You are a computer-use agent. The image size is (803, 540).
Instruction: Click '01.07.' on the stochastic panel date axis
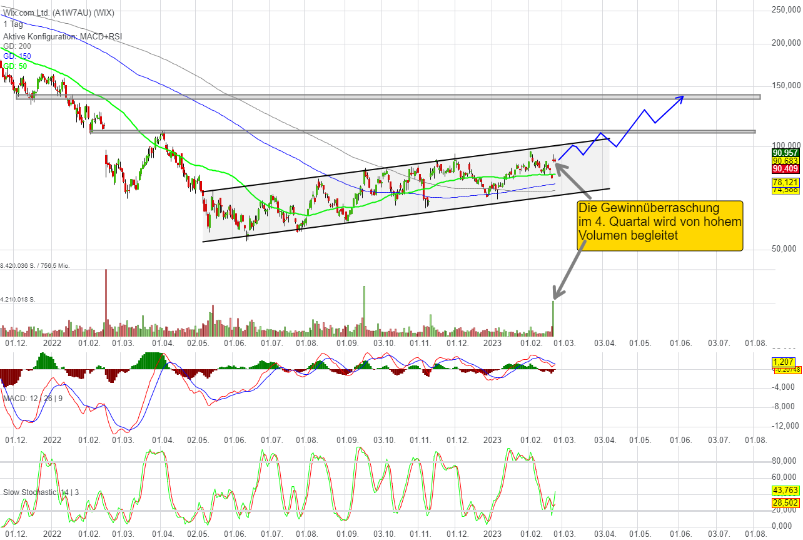point(271,534)
